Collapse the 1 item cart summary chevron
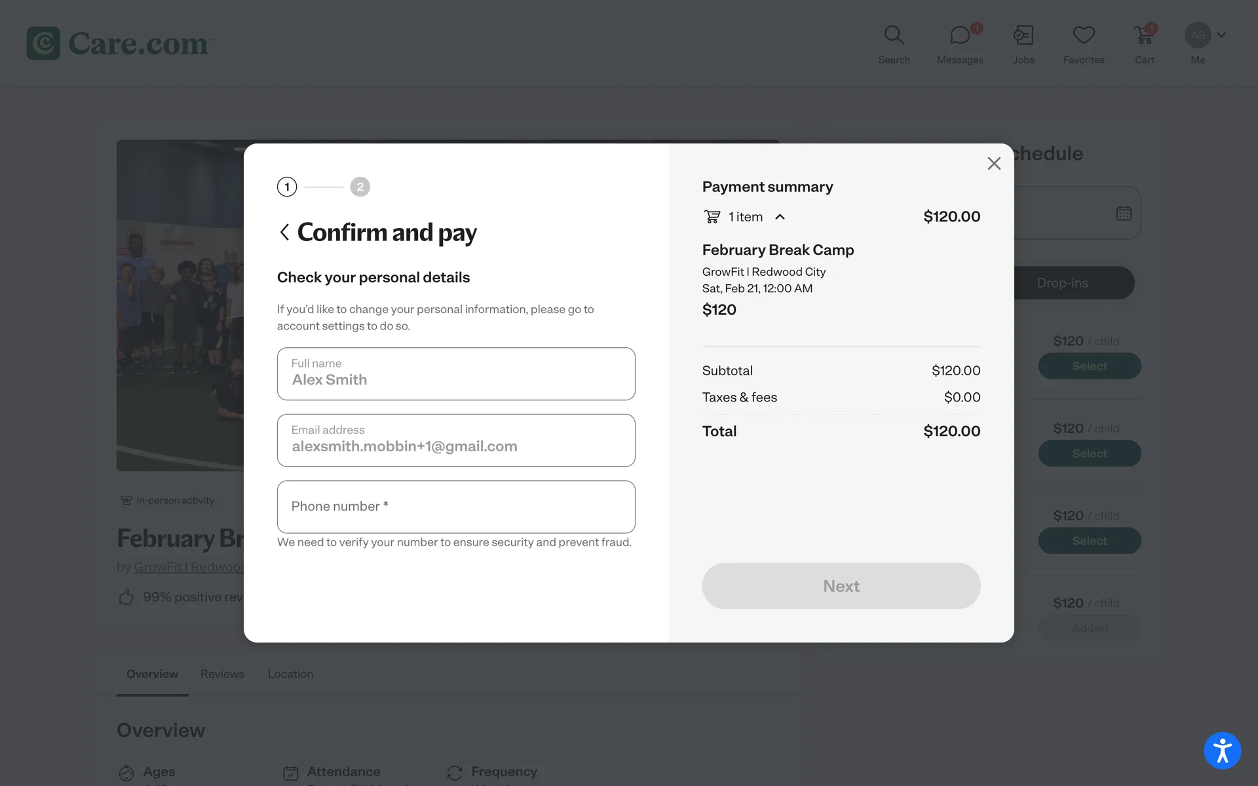The width and height of the screenshot is (1258, 786). [x=780, y=217]
